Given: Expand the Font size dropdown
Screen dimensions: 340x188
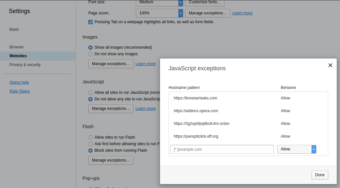Looking at the screenshot, I should (159, 2).
